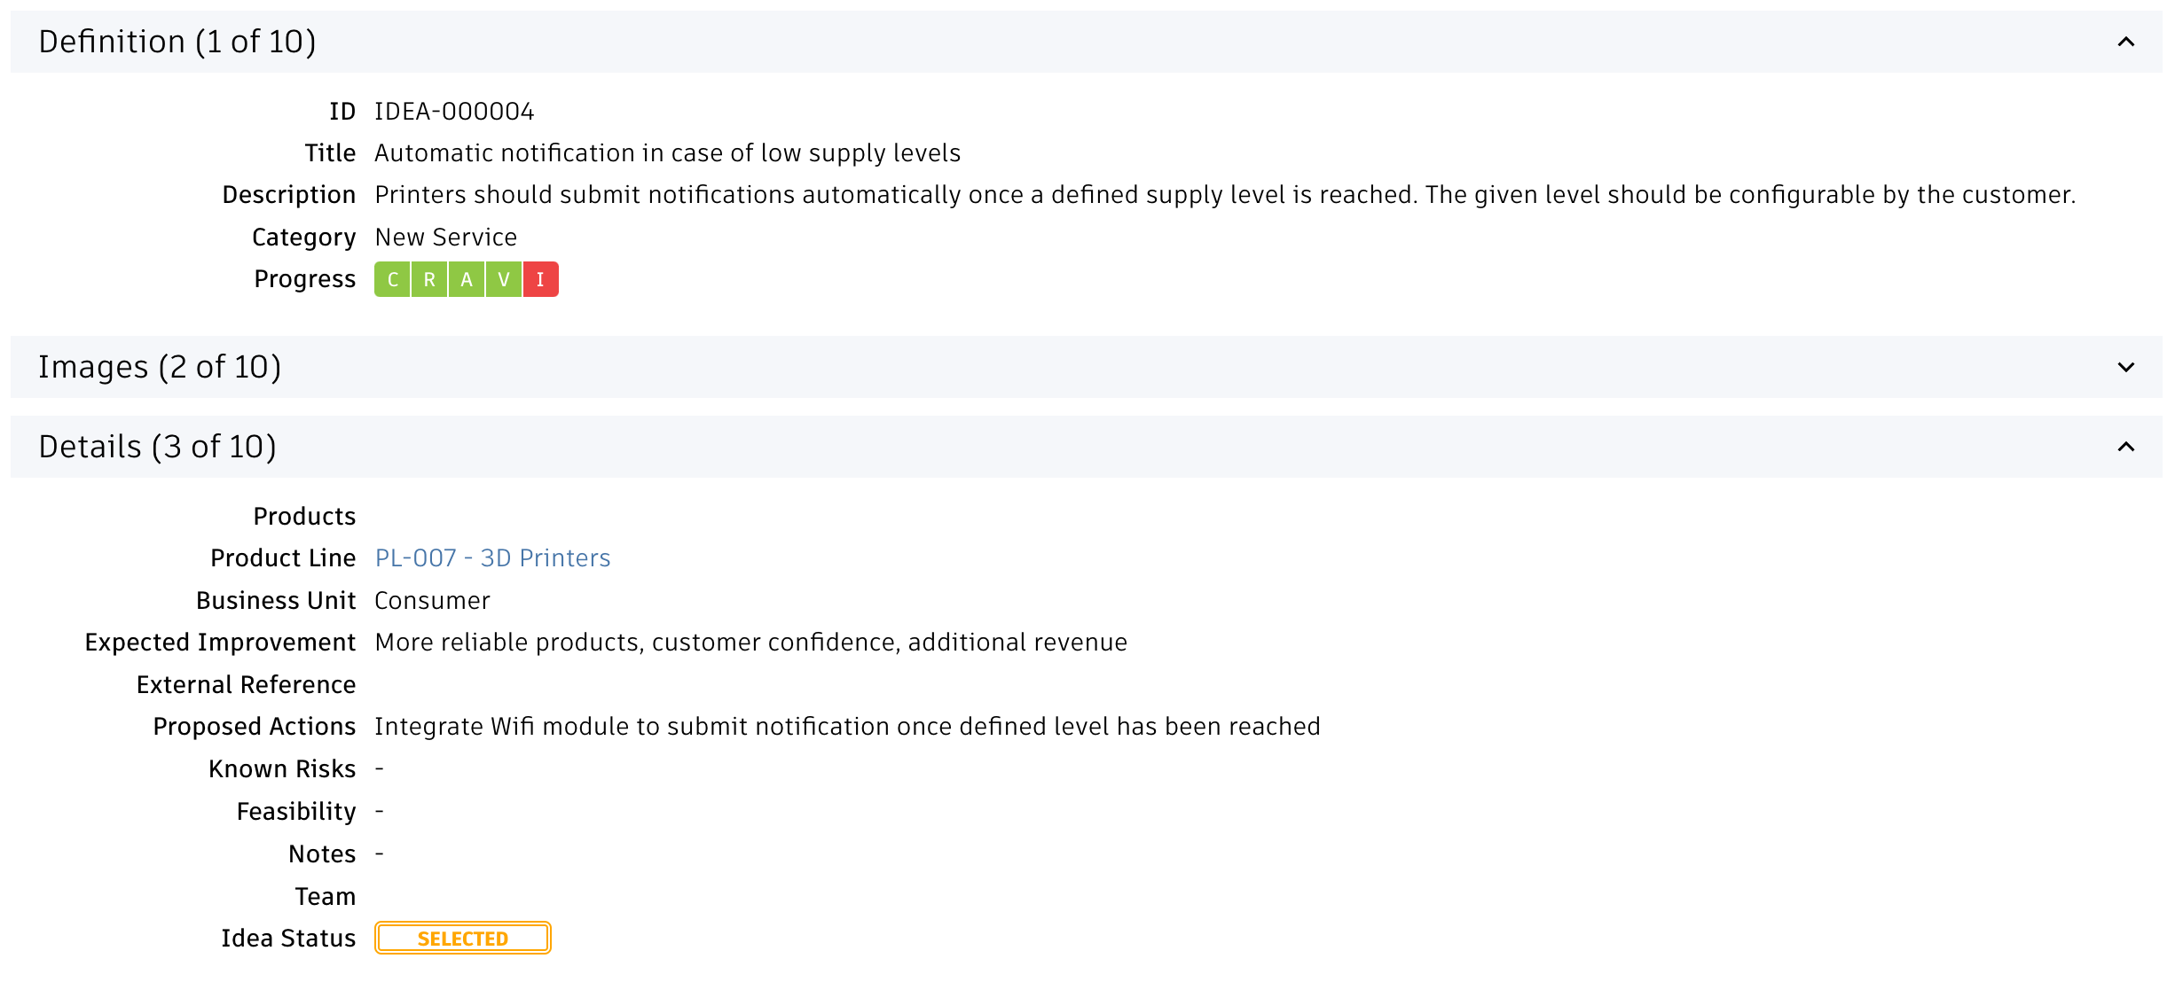2175x982 pixels.
Task: Click the IDEA-000004 ID value
Action: [x=454, y=112]
